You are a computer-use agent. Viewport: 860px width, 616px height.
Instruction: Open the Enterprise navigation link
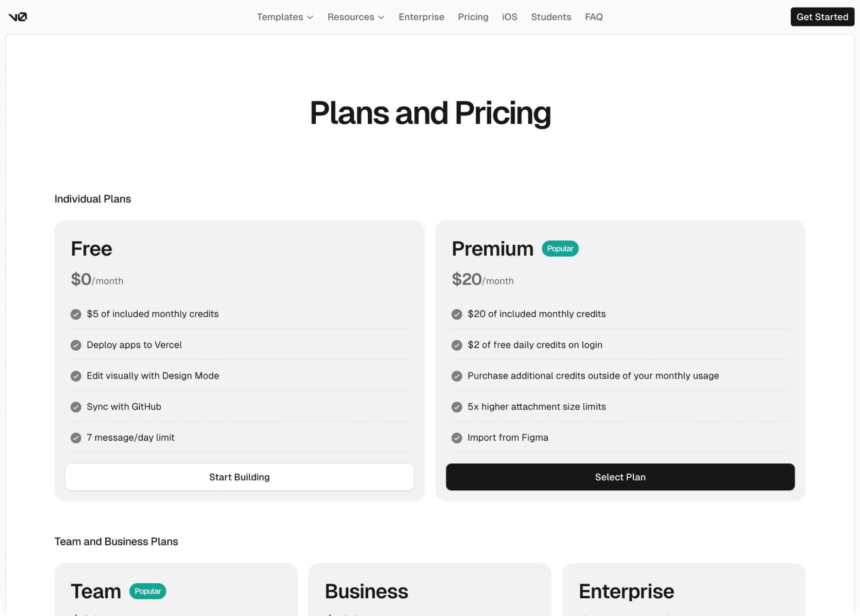pyautogui.click(x=421, y=17)
